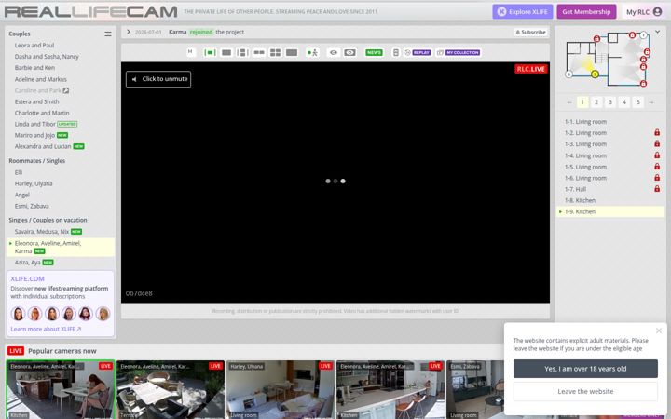The image size is (671, 419).
Task: Open the Terrace popular camera thumbnail
Action: pyautogui.click(x=171, y=389)
